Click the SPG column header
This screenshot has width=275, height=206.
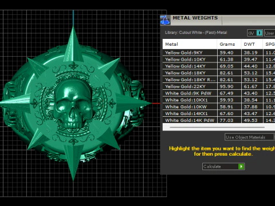(x=269, y=44)
